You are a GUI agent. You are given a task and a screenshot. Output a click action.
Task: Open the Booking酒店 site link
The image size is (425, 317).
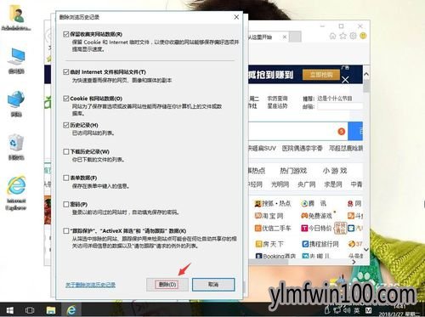[275, 256]
